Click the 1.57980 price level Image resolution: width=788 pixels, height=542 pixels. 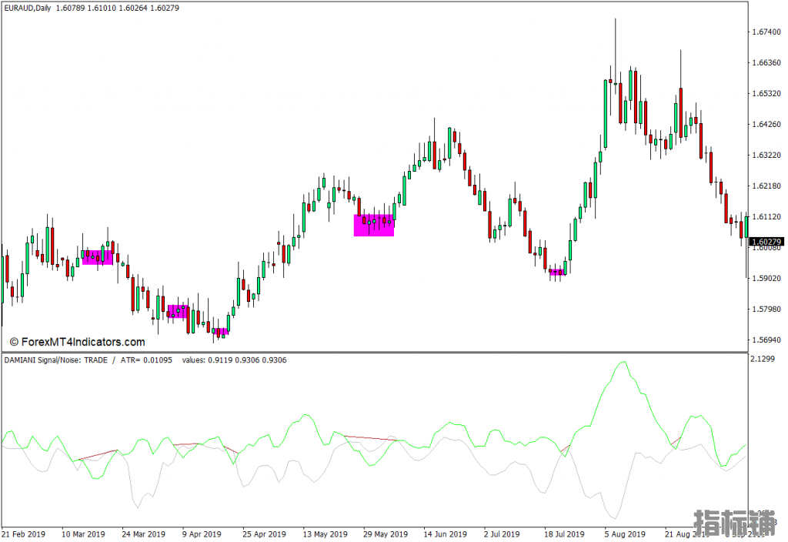[x=766, y=309]
